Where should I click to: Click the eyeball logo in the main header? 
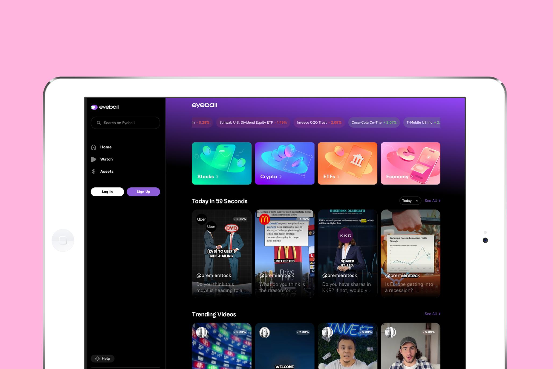click(204, 105)
